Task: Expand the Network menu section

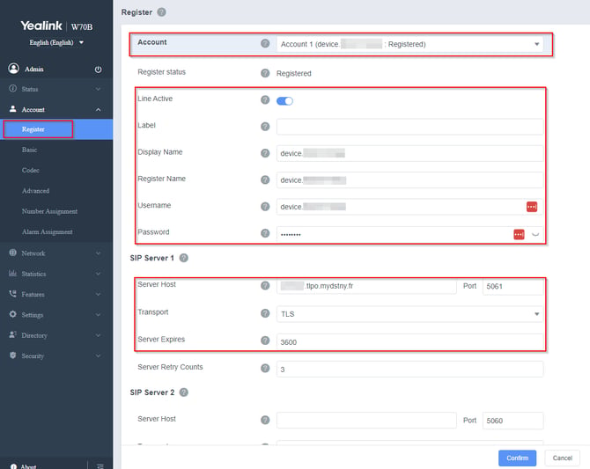Action: (x=55, y=253)
